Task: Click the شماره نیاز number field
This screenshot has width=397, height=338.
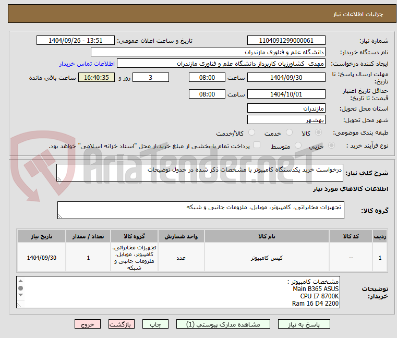Action: pos(286,41)
